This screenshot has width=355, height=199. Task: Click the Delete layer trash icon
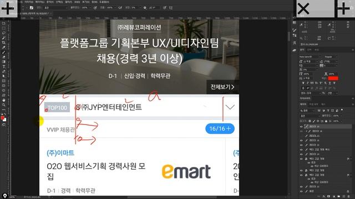tap(349, 197)
